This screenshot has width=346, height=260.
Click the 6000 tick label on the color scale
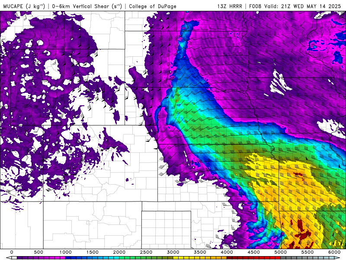(x=334, y=252)
